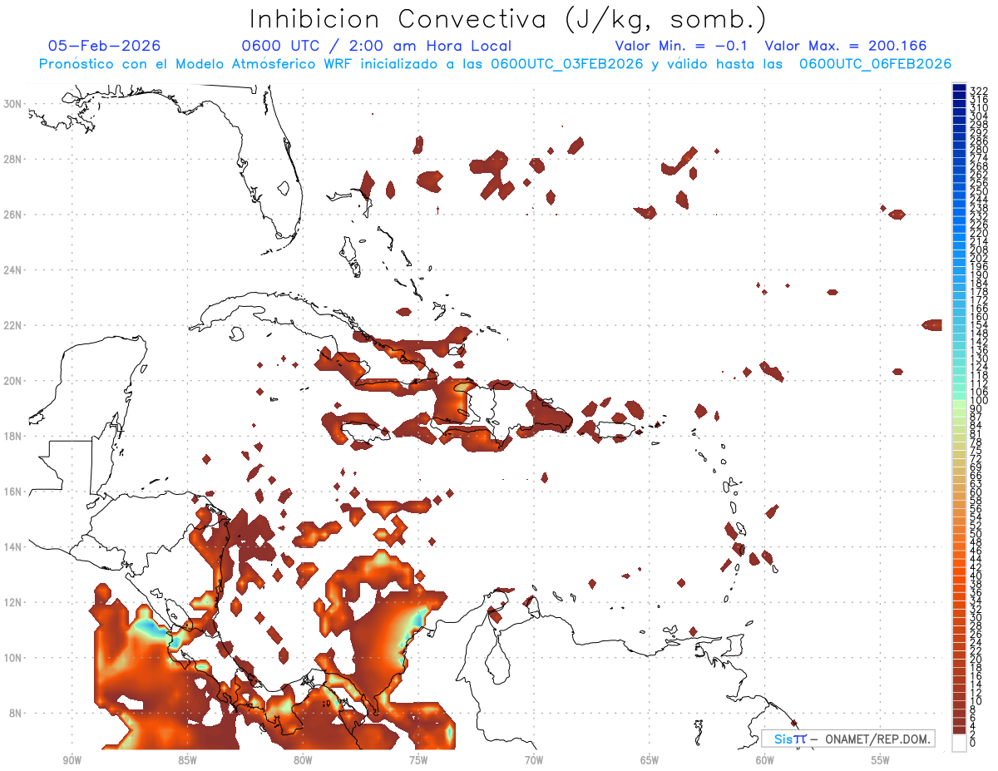Viewport: 998px width, 771px height.
Task: Click the '100' colorbar value label
Action: [x=978, y=401]
